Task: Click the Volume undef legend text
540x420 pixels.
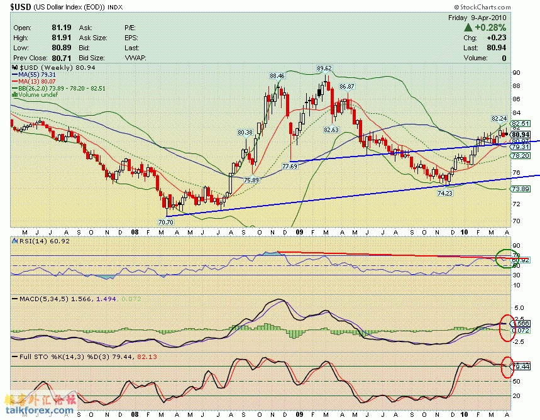Action: [x=38, y=95]
